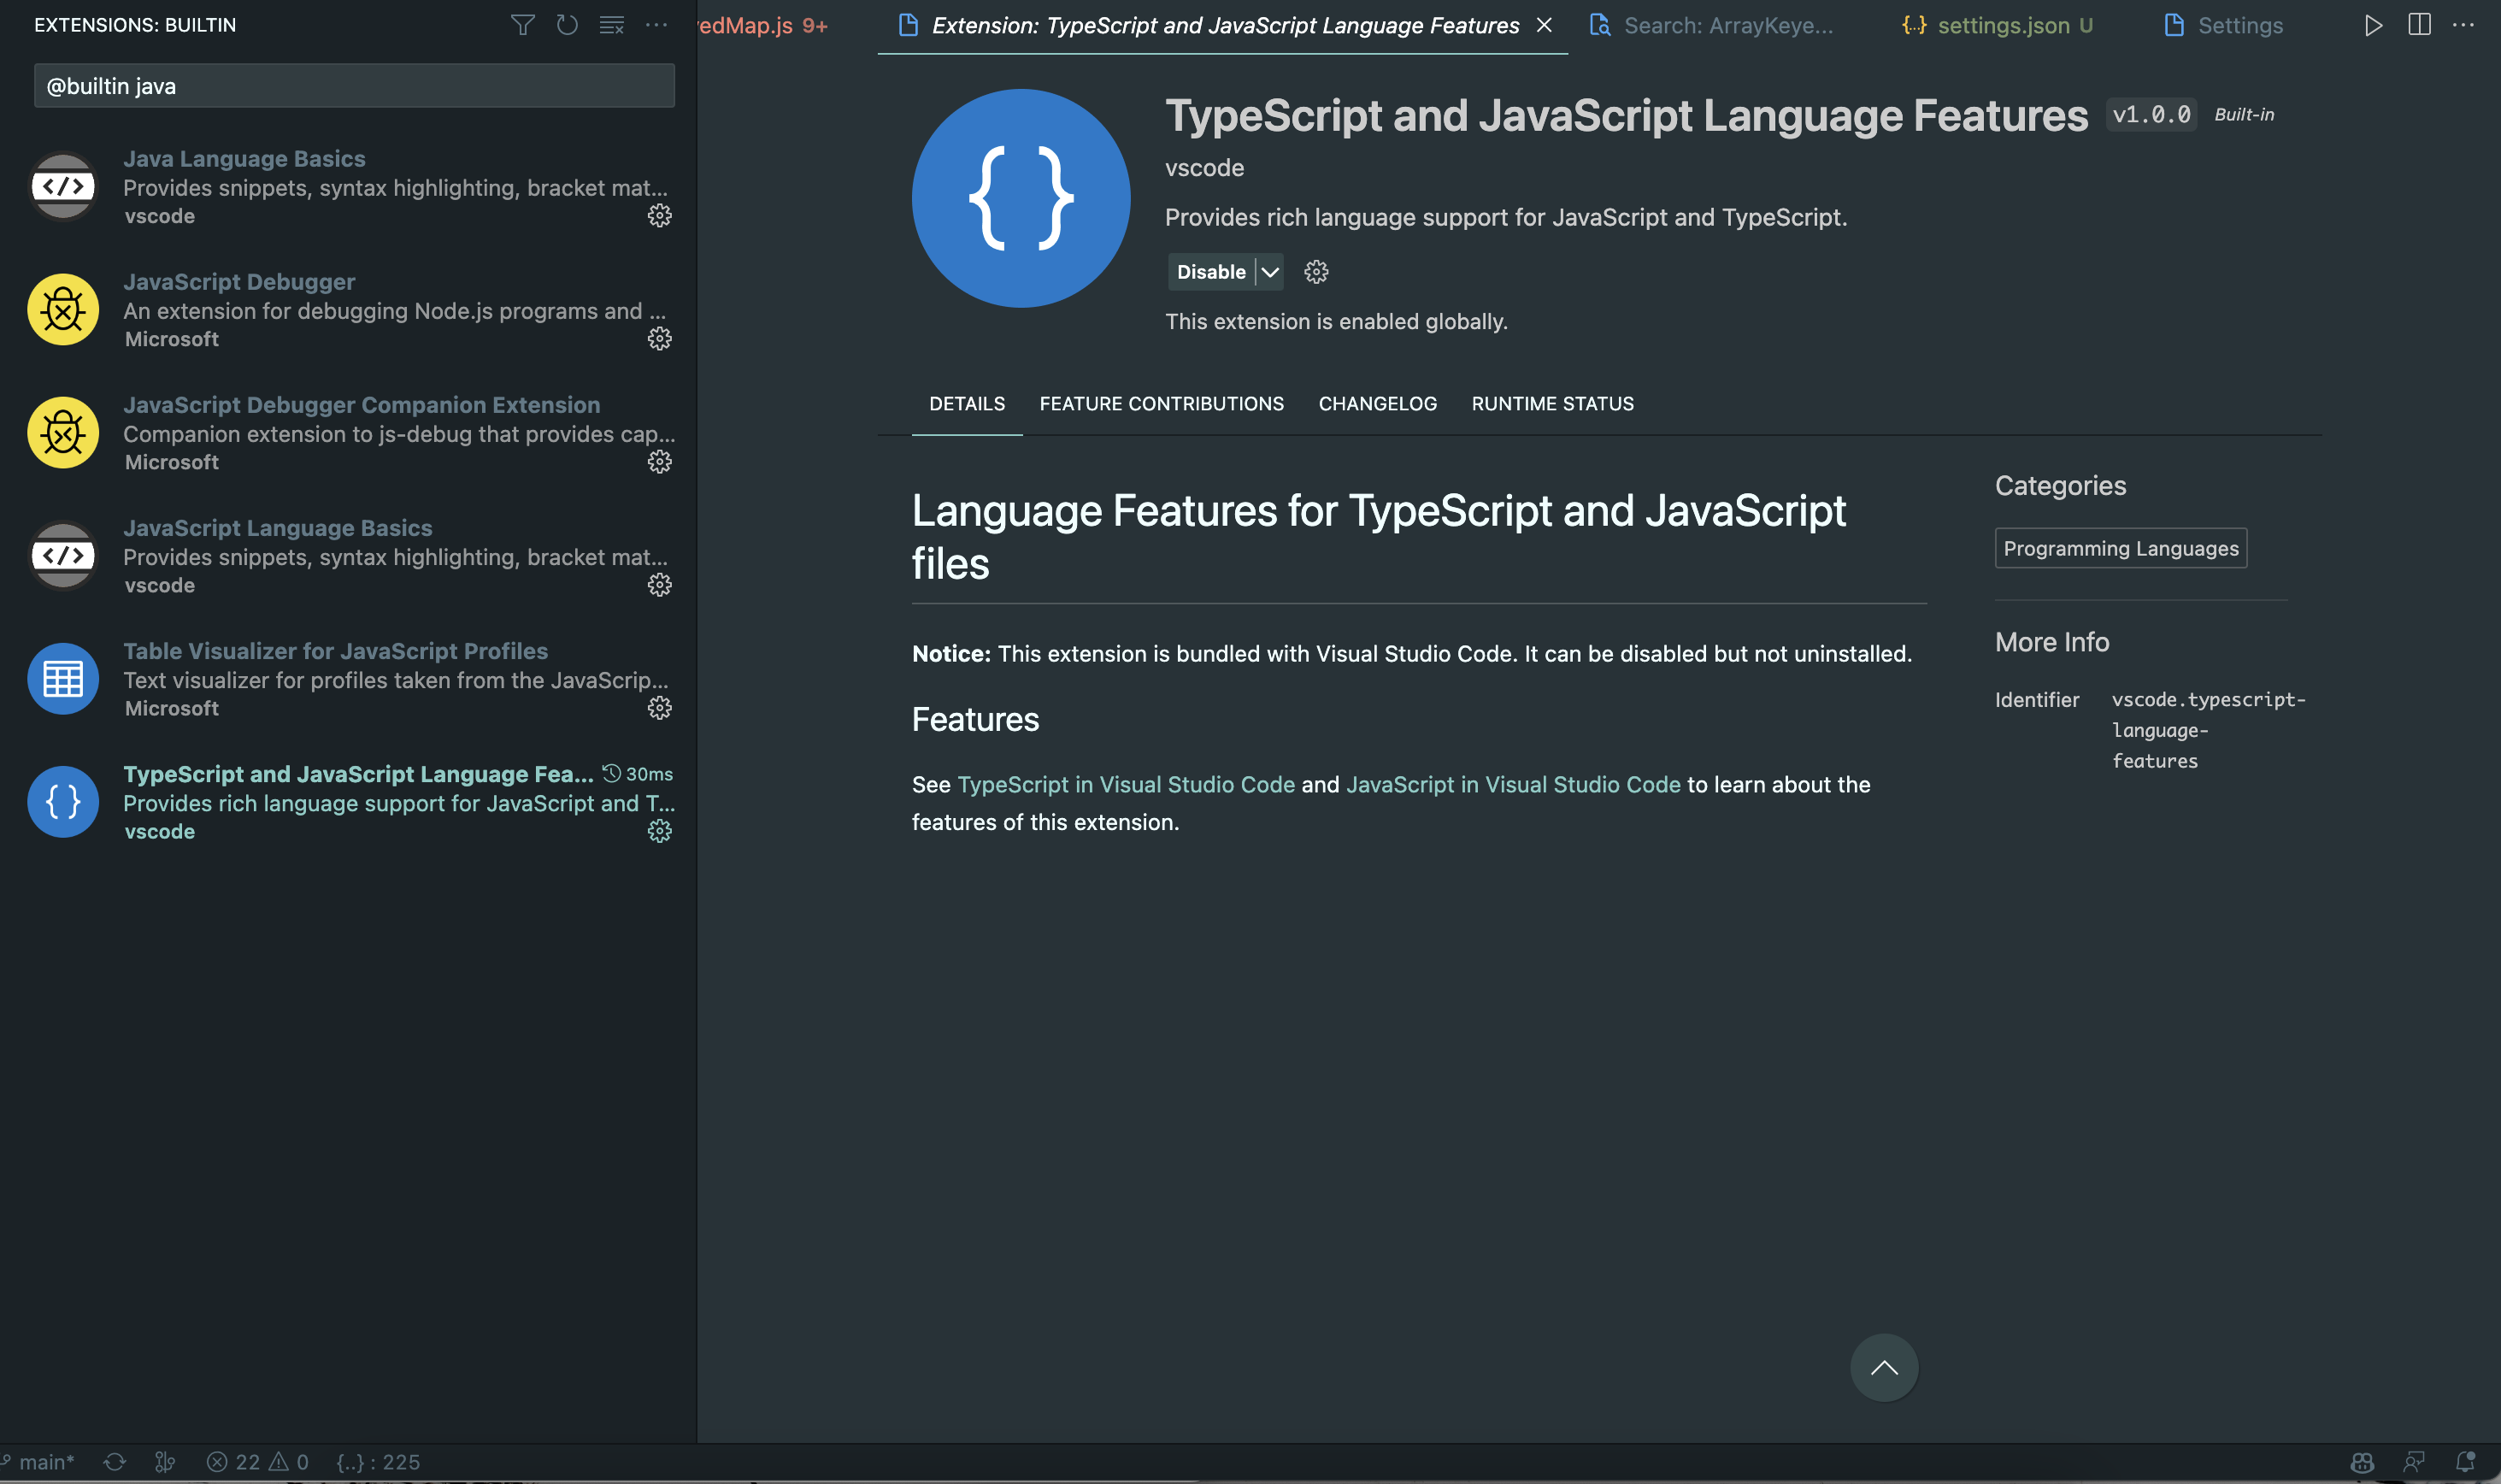Switch to the Feature Contributions tab
The image size is (2501, 1484).
point(1161,404)
